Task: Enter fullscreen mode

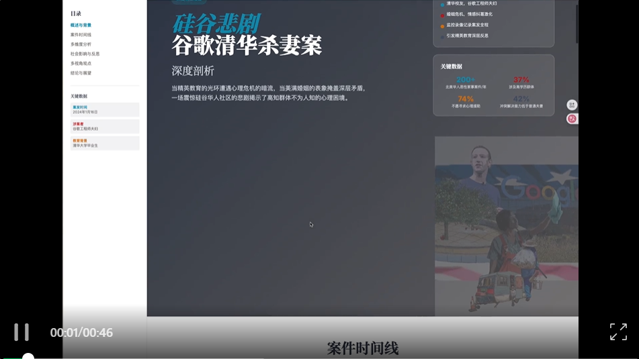Action: click(x=618, y=332)
